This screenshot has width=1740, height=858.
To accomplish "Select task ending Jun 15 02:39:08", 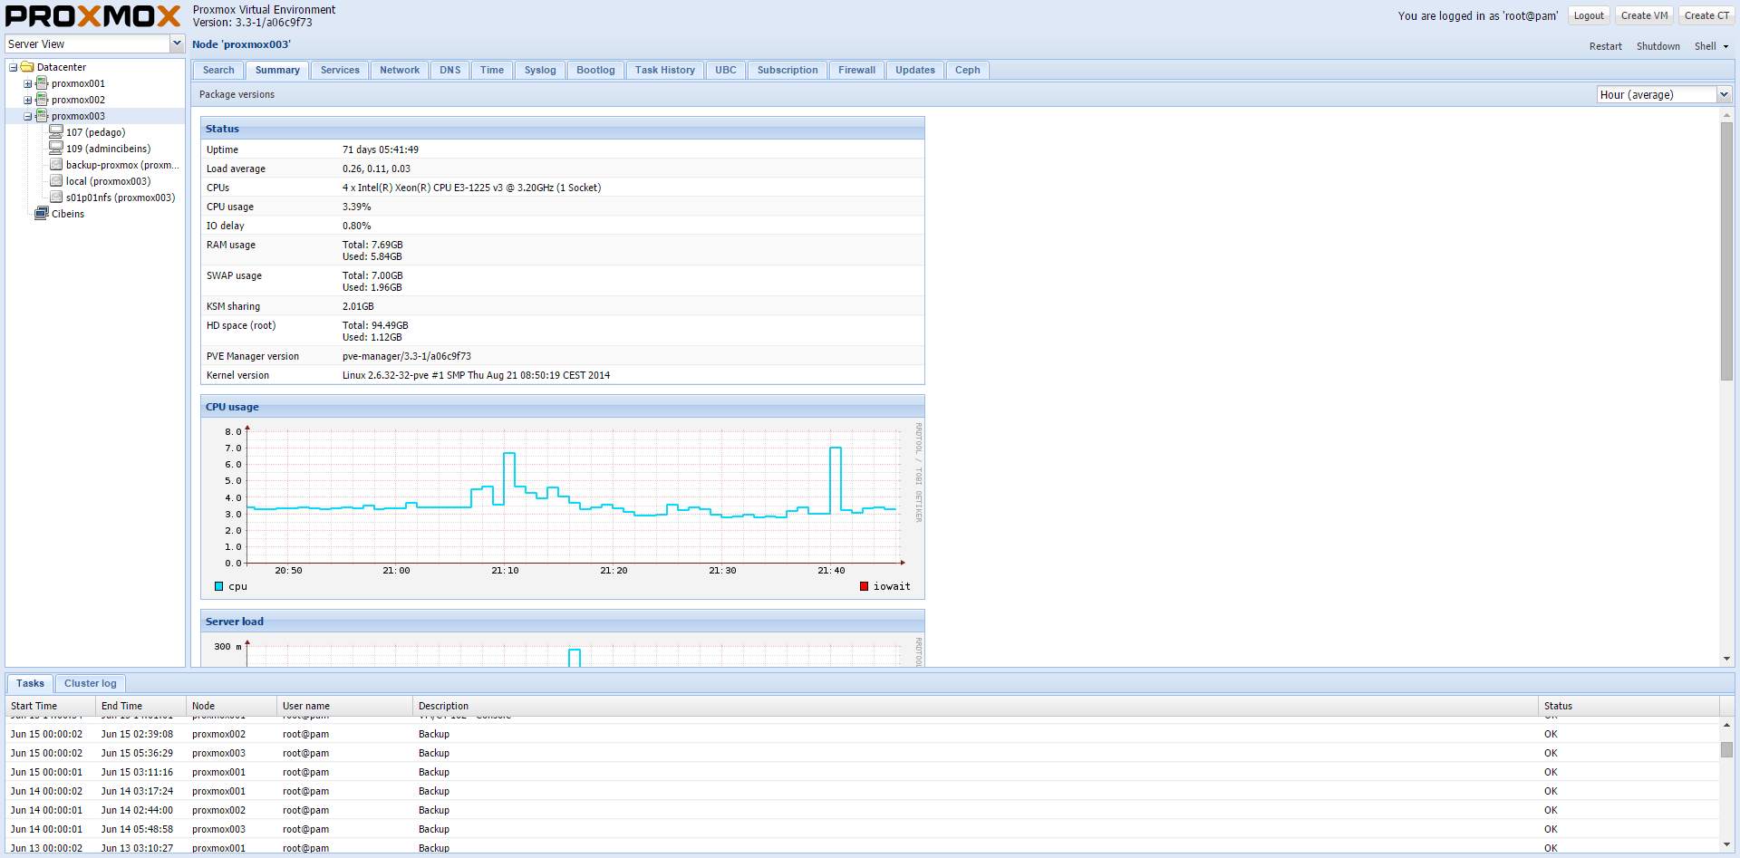I will (864, 734).
